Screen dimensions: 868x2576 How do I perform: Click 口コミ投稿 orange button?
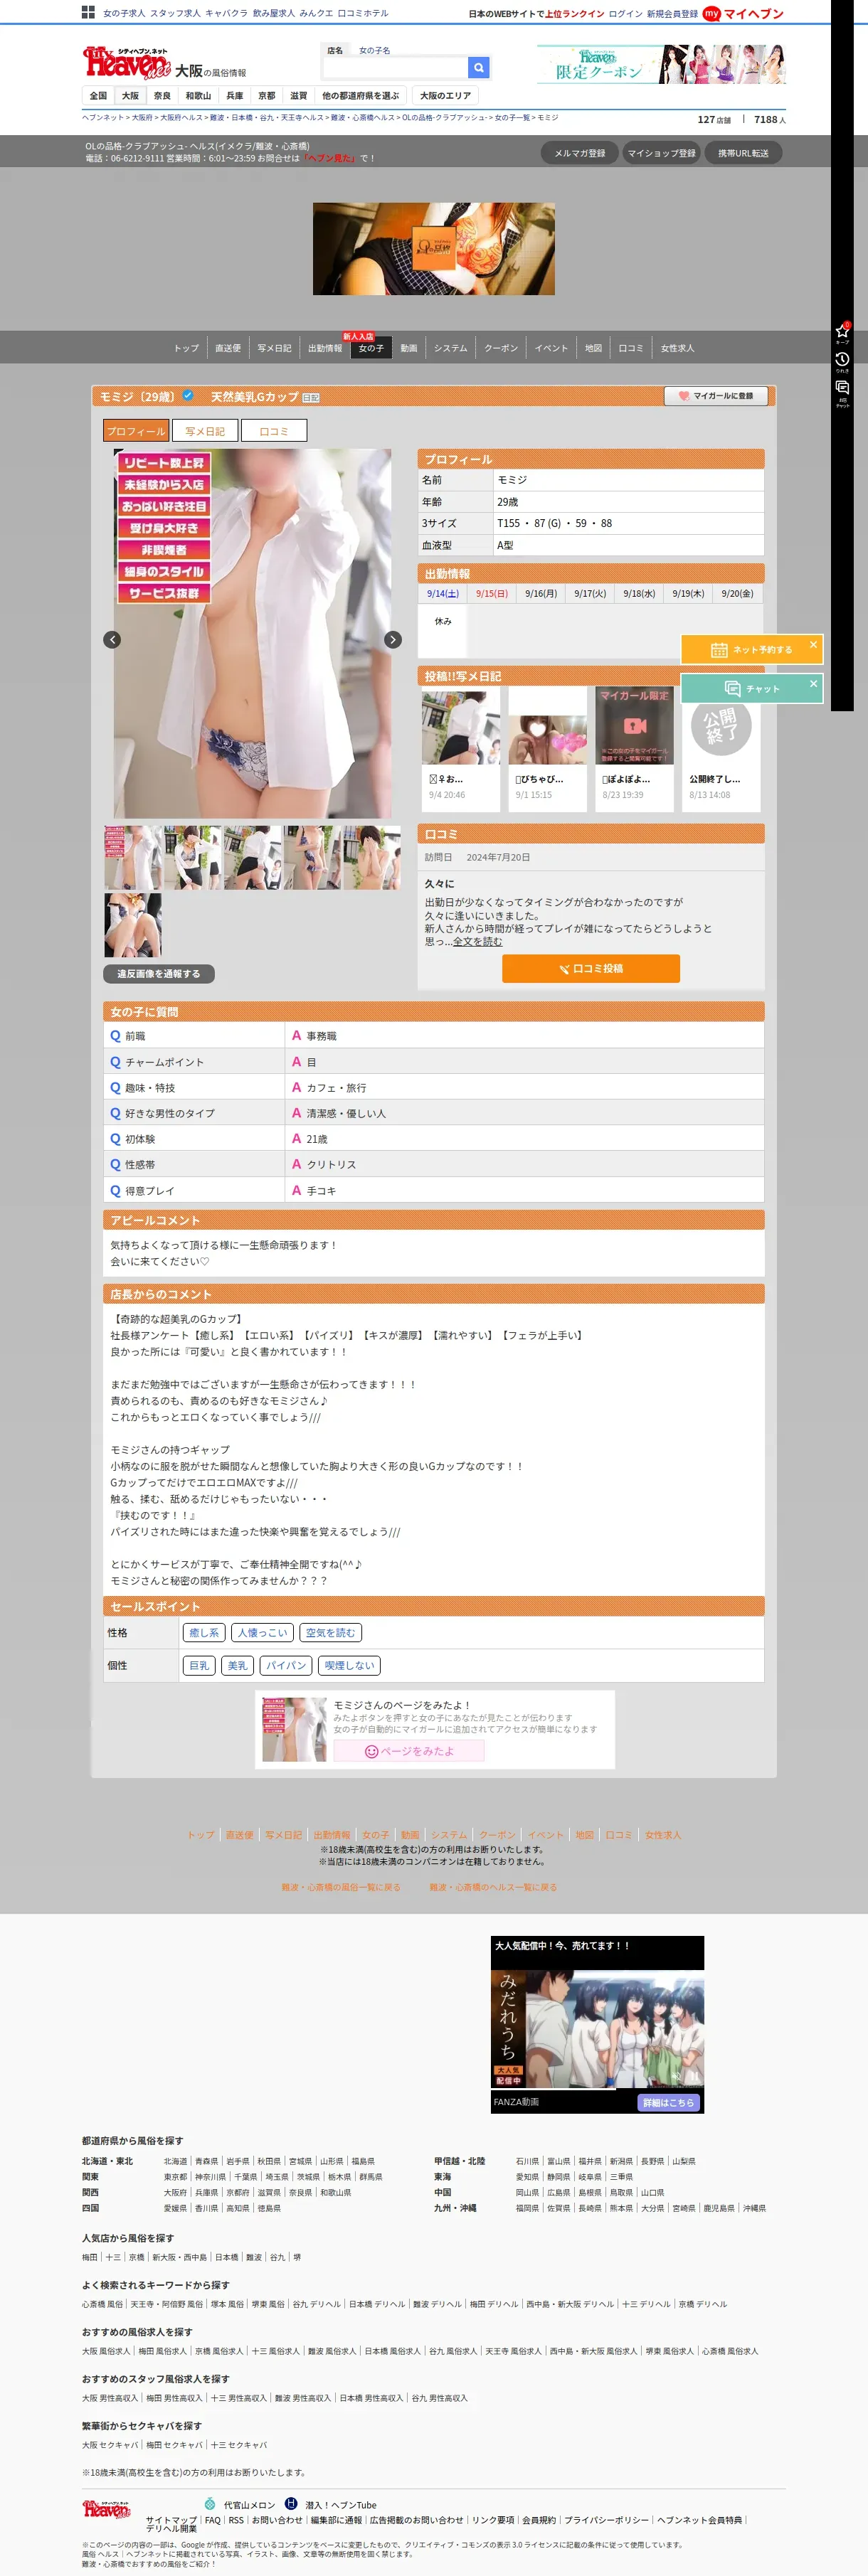tap(591, 968)
